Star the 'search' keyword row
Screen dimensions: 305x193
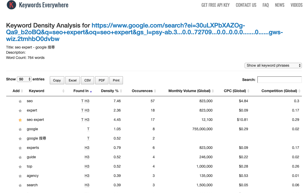pyautogui.click(x=20, y=185)
